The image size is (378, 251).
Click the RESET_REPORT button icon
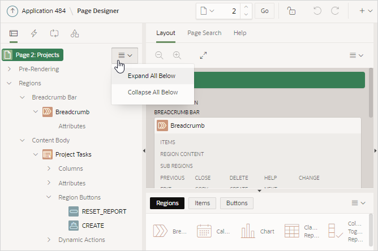coord(74,211)
